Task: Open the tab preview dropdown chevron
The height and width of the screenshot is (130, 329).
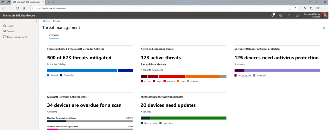Action: 54,2
